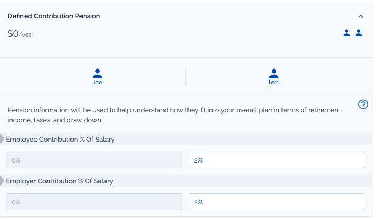This screenshot has height=220, width=376.
Task: Click the pension information description text
Action: pos(174,115)
